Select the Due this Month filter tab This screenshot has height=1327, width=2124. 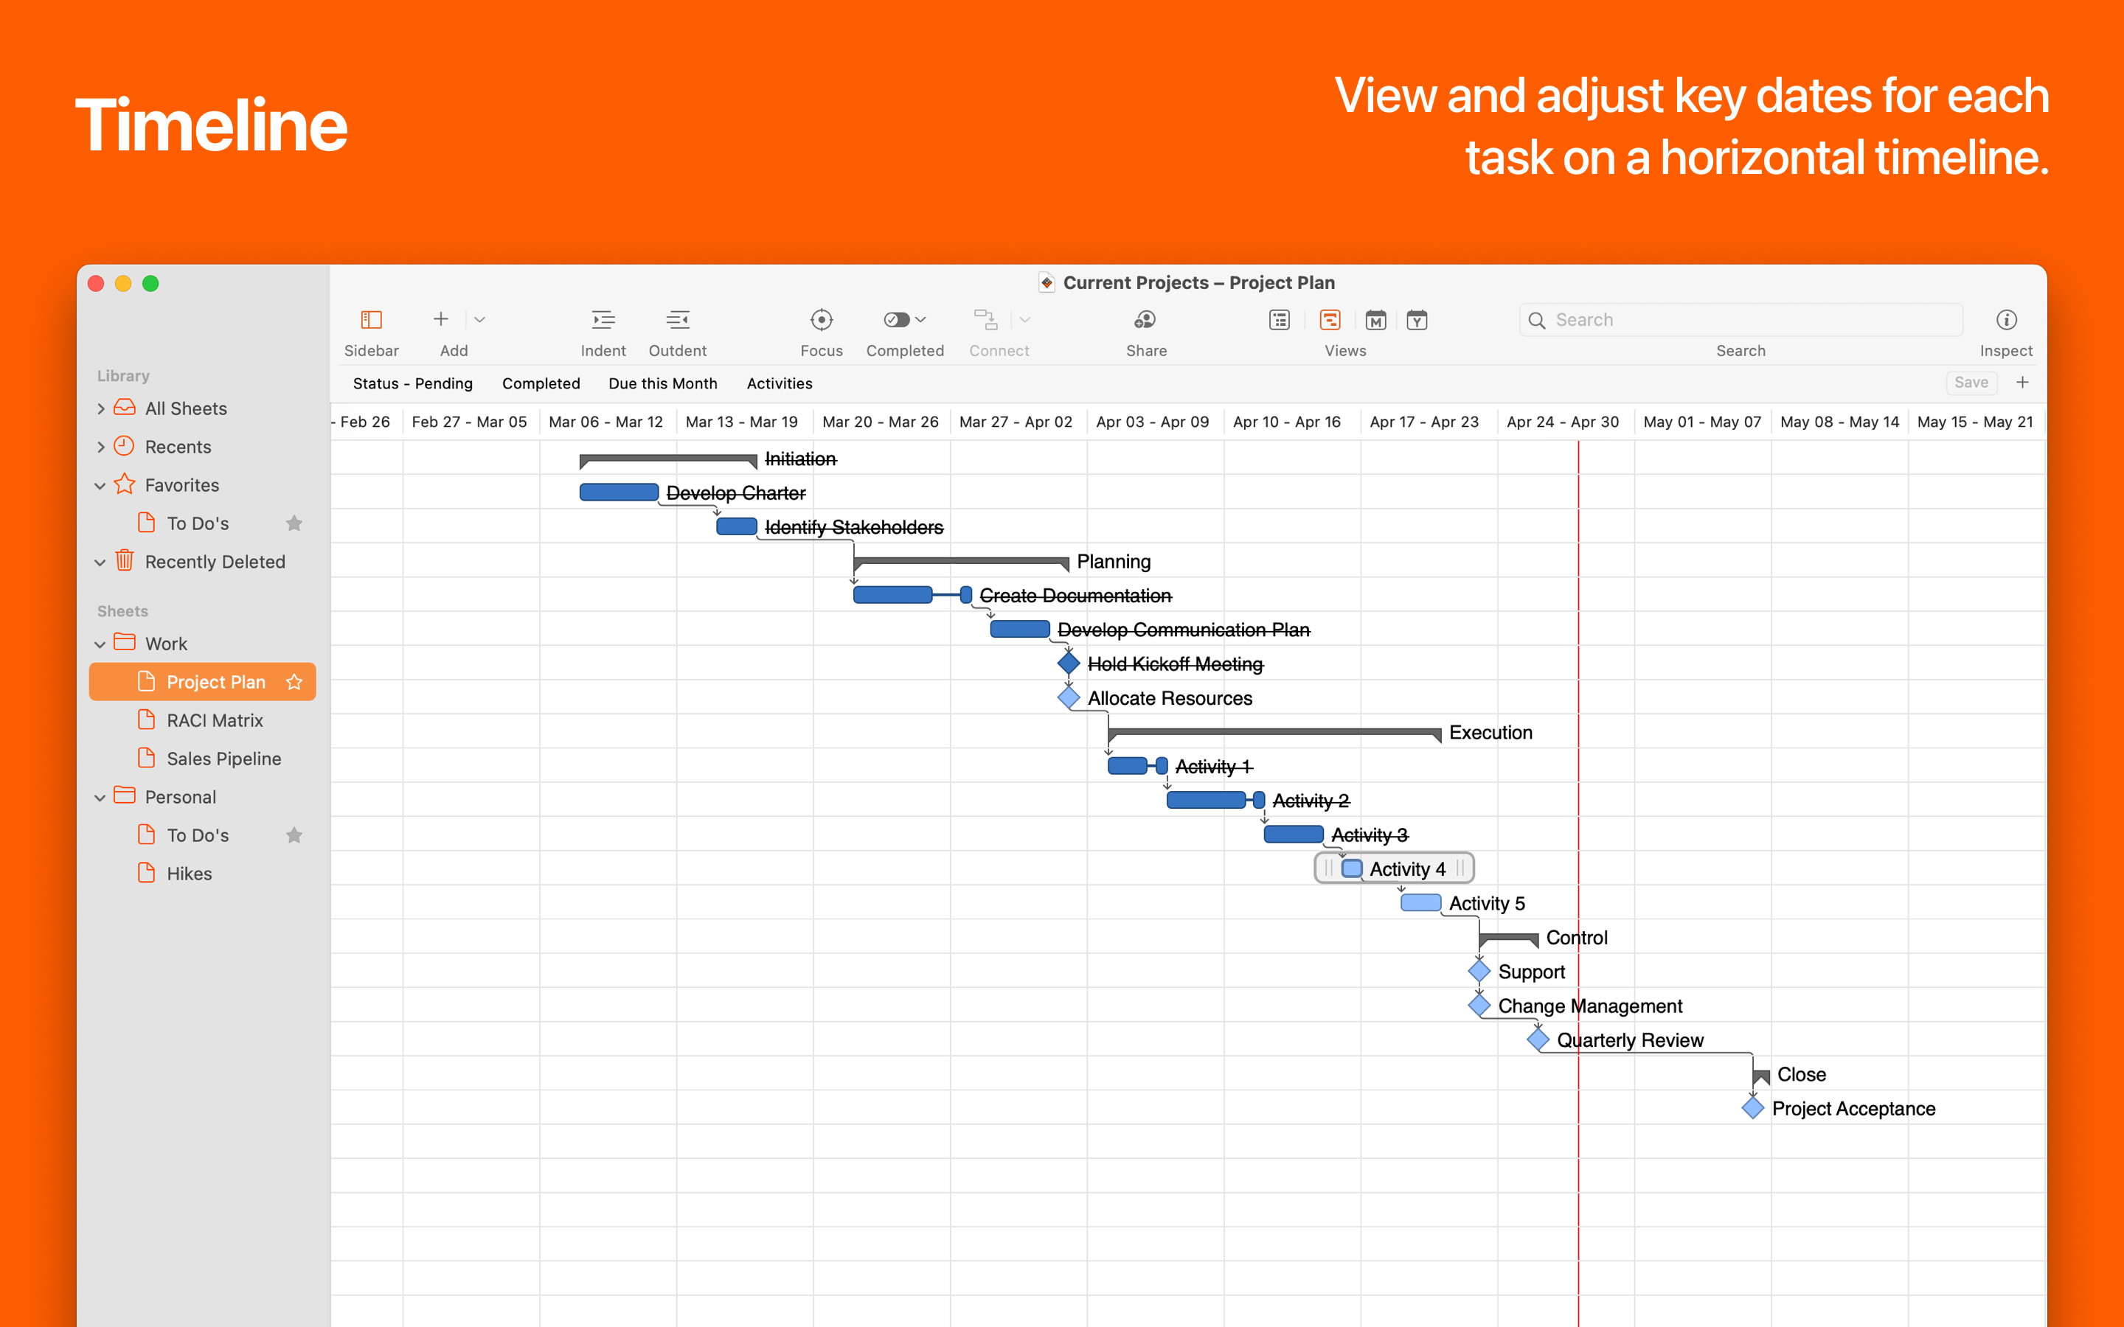[x=663, y=383]
